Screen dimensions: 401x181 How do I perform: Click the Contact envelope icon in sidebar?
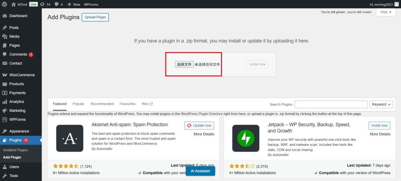click(x=5, y=63)
